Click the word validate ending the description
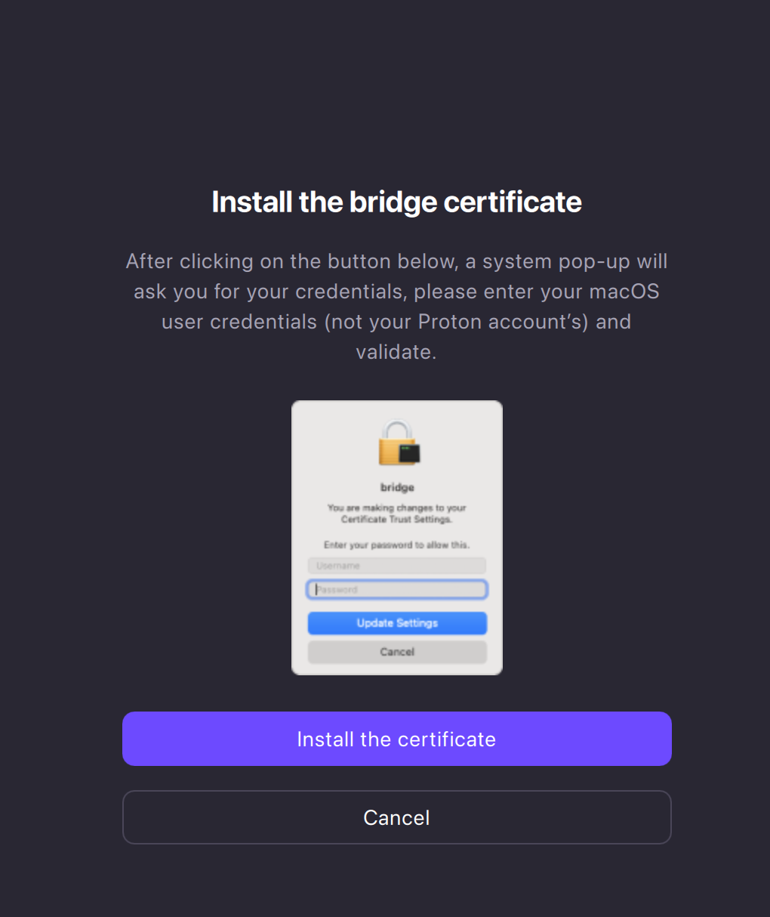The height and width of the screenshot is (917, 770). pos(396,352)
